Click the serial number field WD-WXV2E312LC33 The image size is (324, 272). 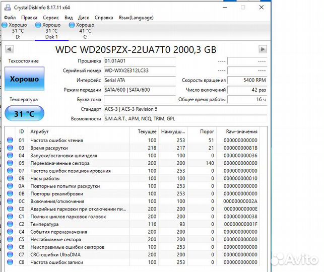(140, 71)
